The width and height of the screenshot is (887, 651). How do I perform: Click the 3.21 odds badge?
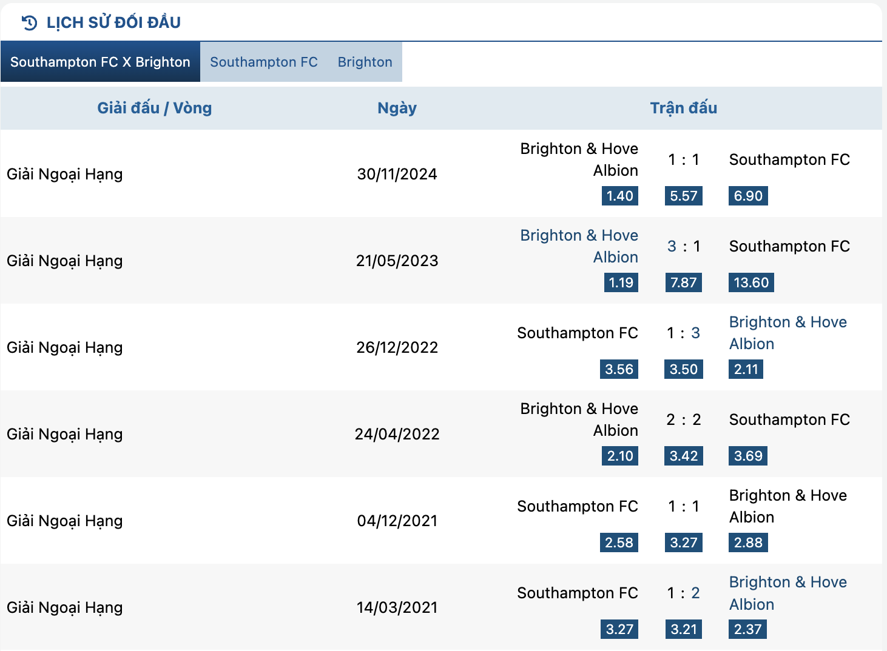pos(684,629)
